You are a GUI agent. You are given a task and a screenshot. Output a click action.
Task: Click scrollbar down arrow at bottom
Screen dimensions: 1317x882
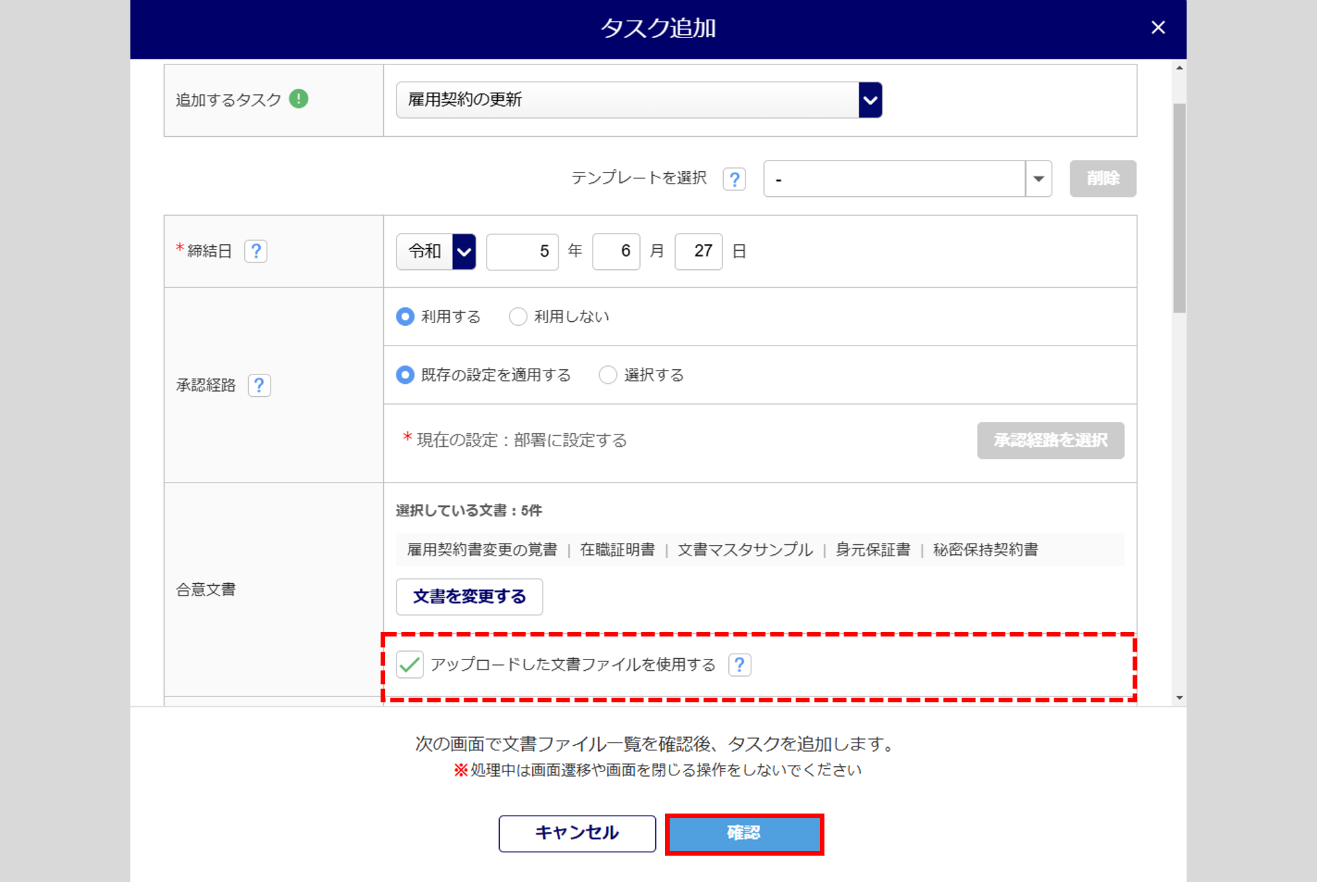point(1179,698)
